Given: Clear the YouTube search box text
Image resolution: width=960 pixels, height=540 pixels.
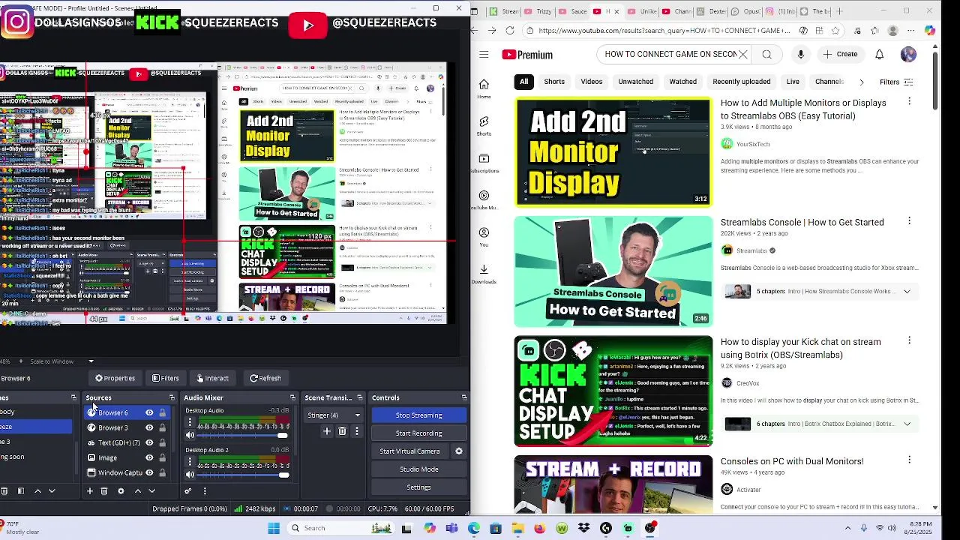Looking at the screenshot, I should coord(742,54).
